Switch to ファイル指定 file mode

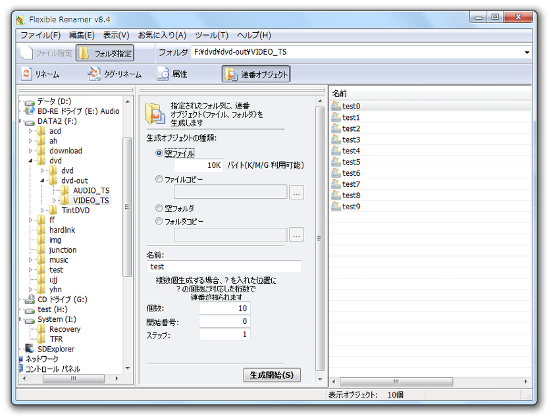46,53
